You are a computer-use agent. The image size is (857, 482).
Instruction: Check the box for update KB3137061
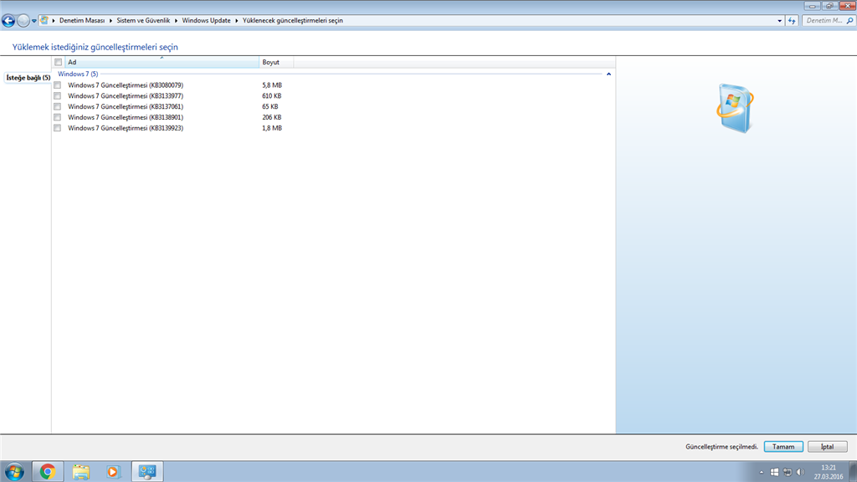click(58, 106)
